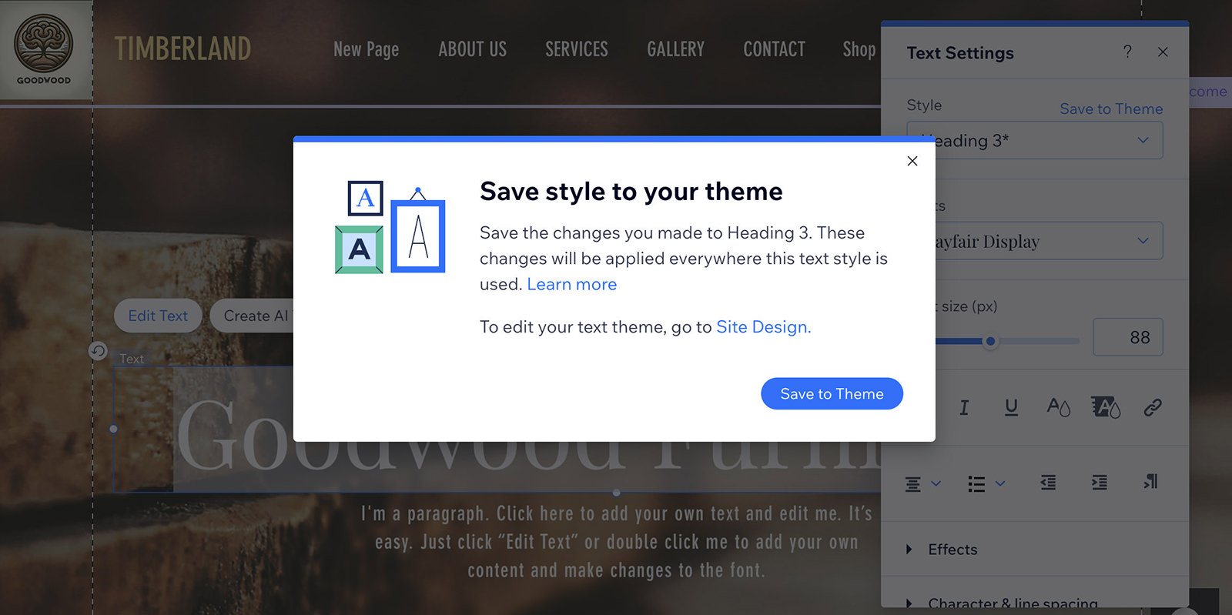Open the New Page menu item
The height and width of the screenshot is (615, 1232).
tap(366, 49)
